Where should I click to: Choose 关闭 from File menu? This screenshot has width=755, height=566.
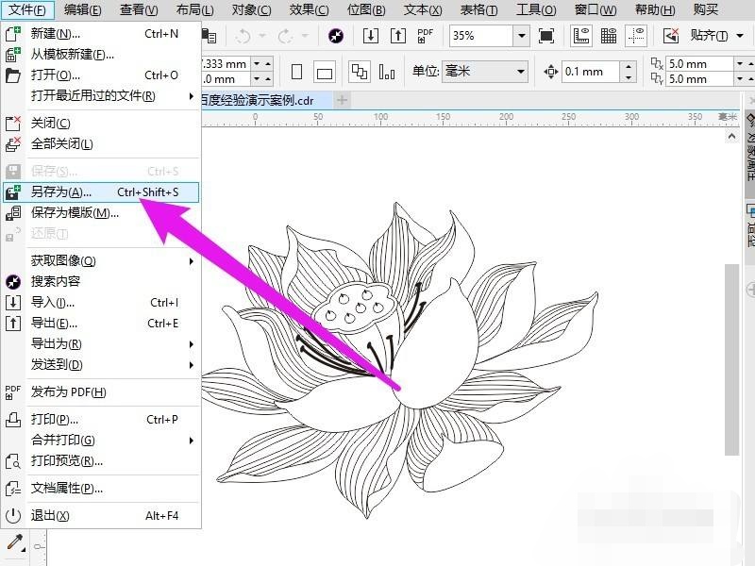point(101,124)
